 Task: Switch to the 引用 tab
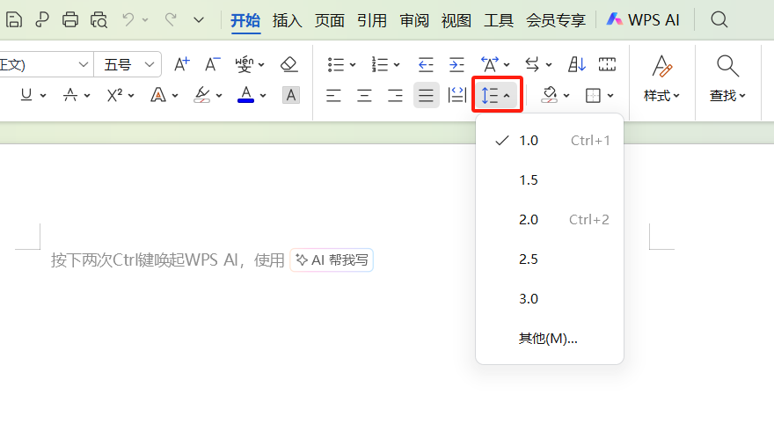click(x=372, y=20)
